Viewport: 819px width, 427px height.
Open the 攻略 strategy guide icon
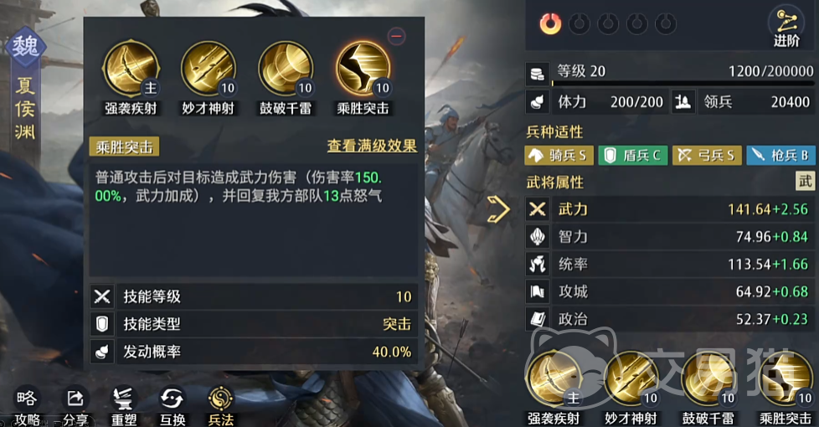point(27,405)
